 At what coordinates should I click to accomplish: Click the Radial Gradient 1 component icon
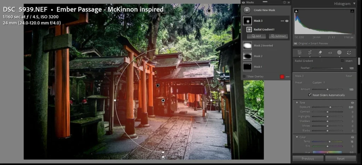pyautogui.click(x=249, y=30)
